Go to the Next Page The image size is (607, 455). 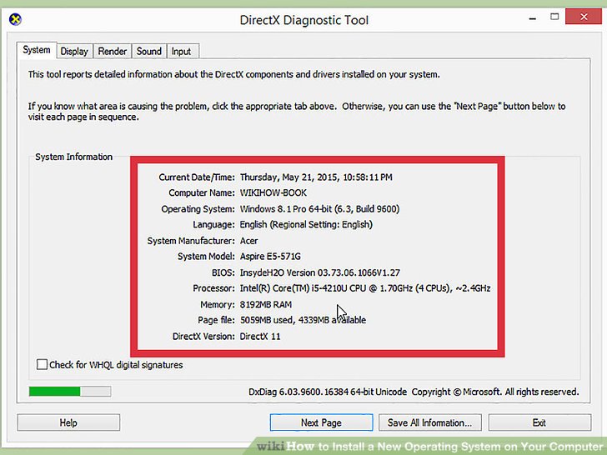(x=321, y=422)
